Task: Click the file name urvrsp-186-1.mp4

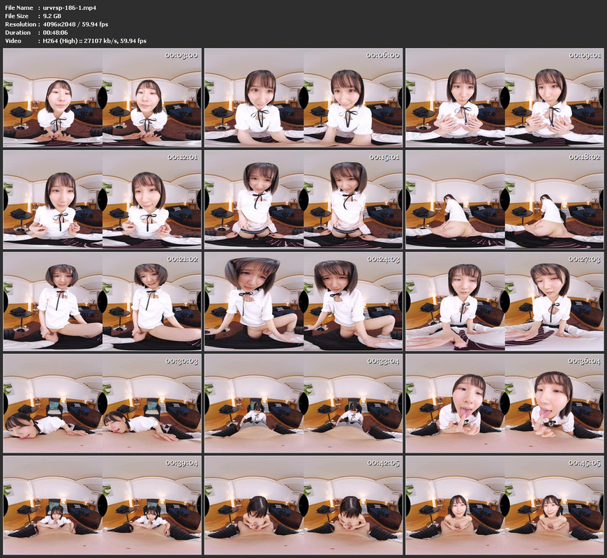Action: point(70,8)
